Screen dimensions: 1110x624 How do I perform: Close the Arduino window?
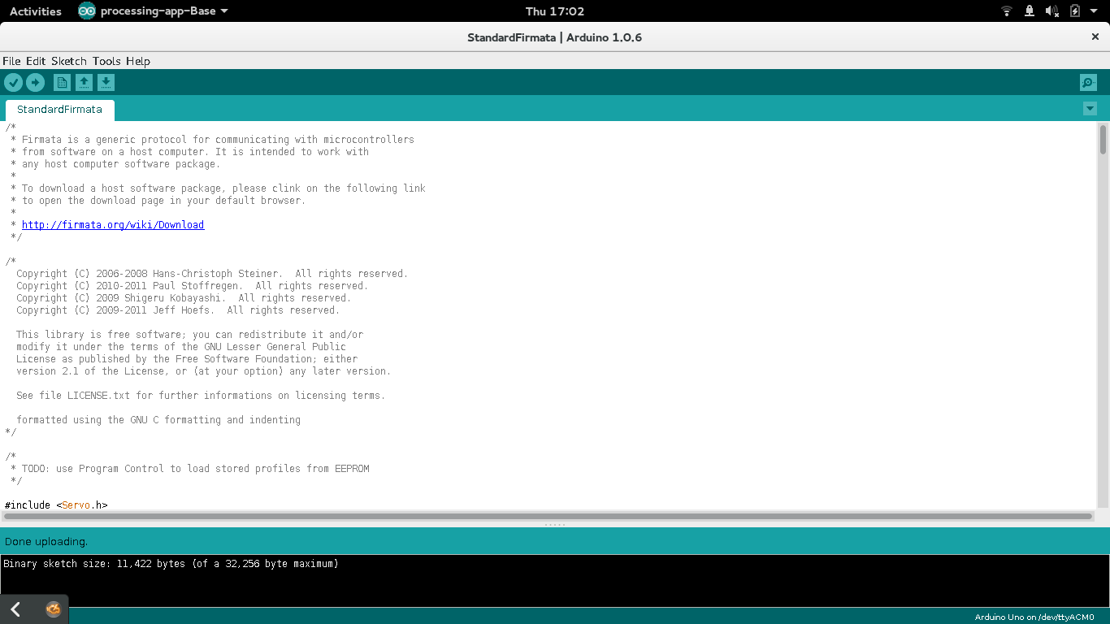[x=1095, y=37]
